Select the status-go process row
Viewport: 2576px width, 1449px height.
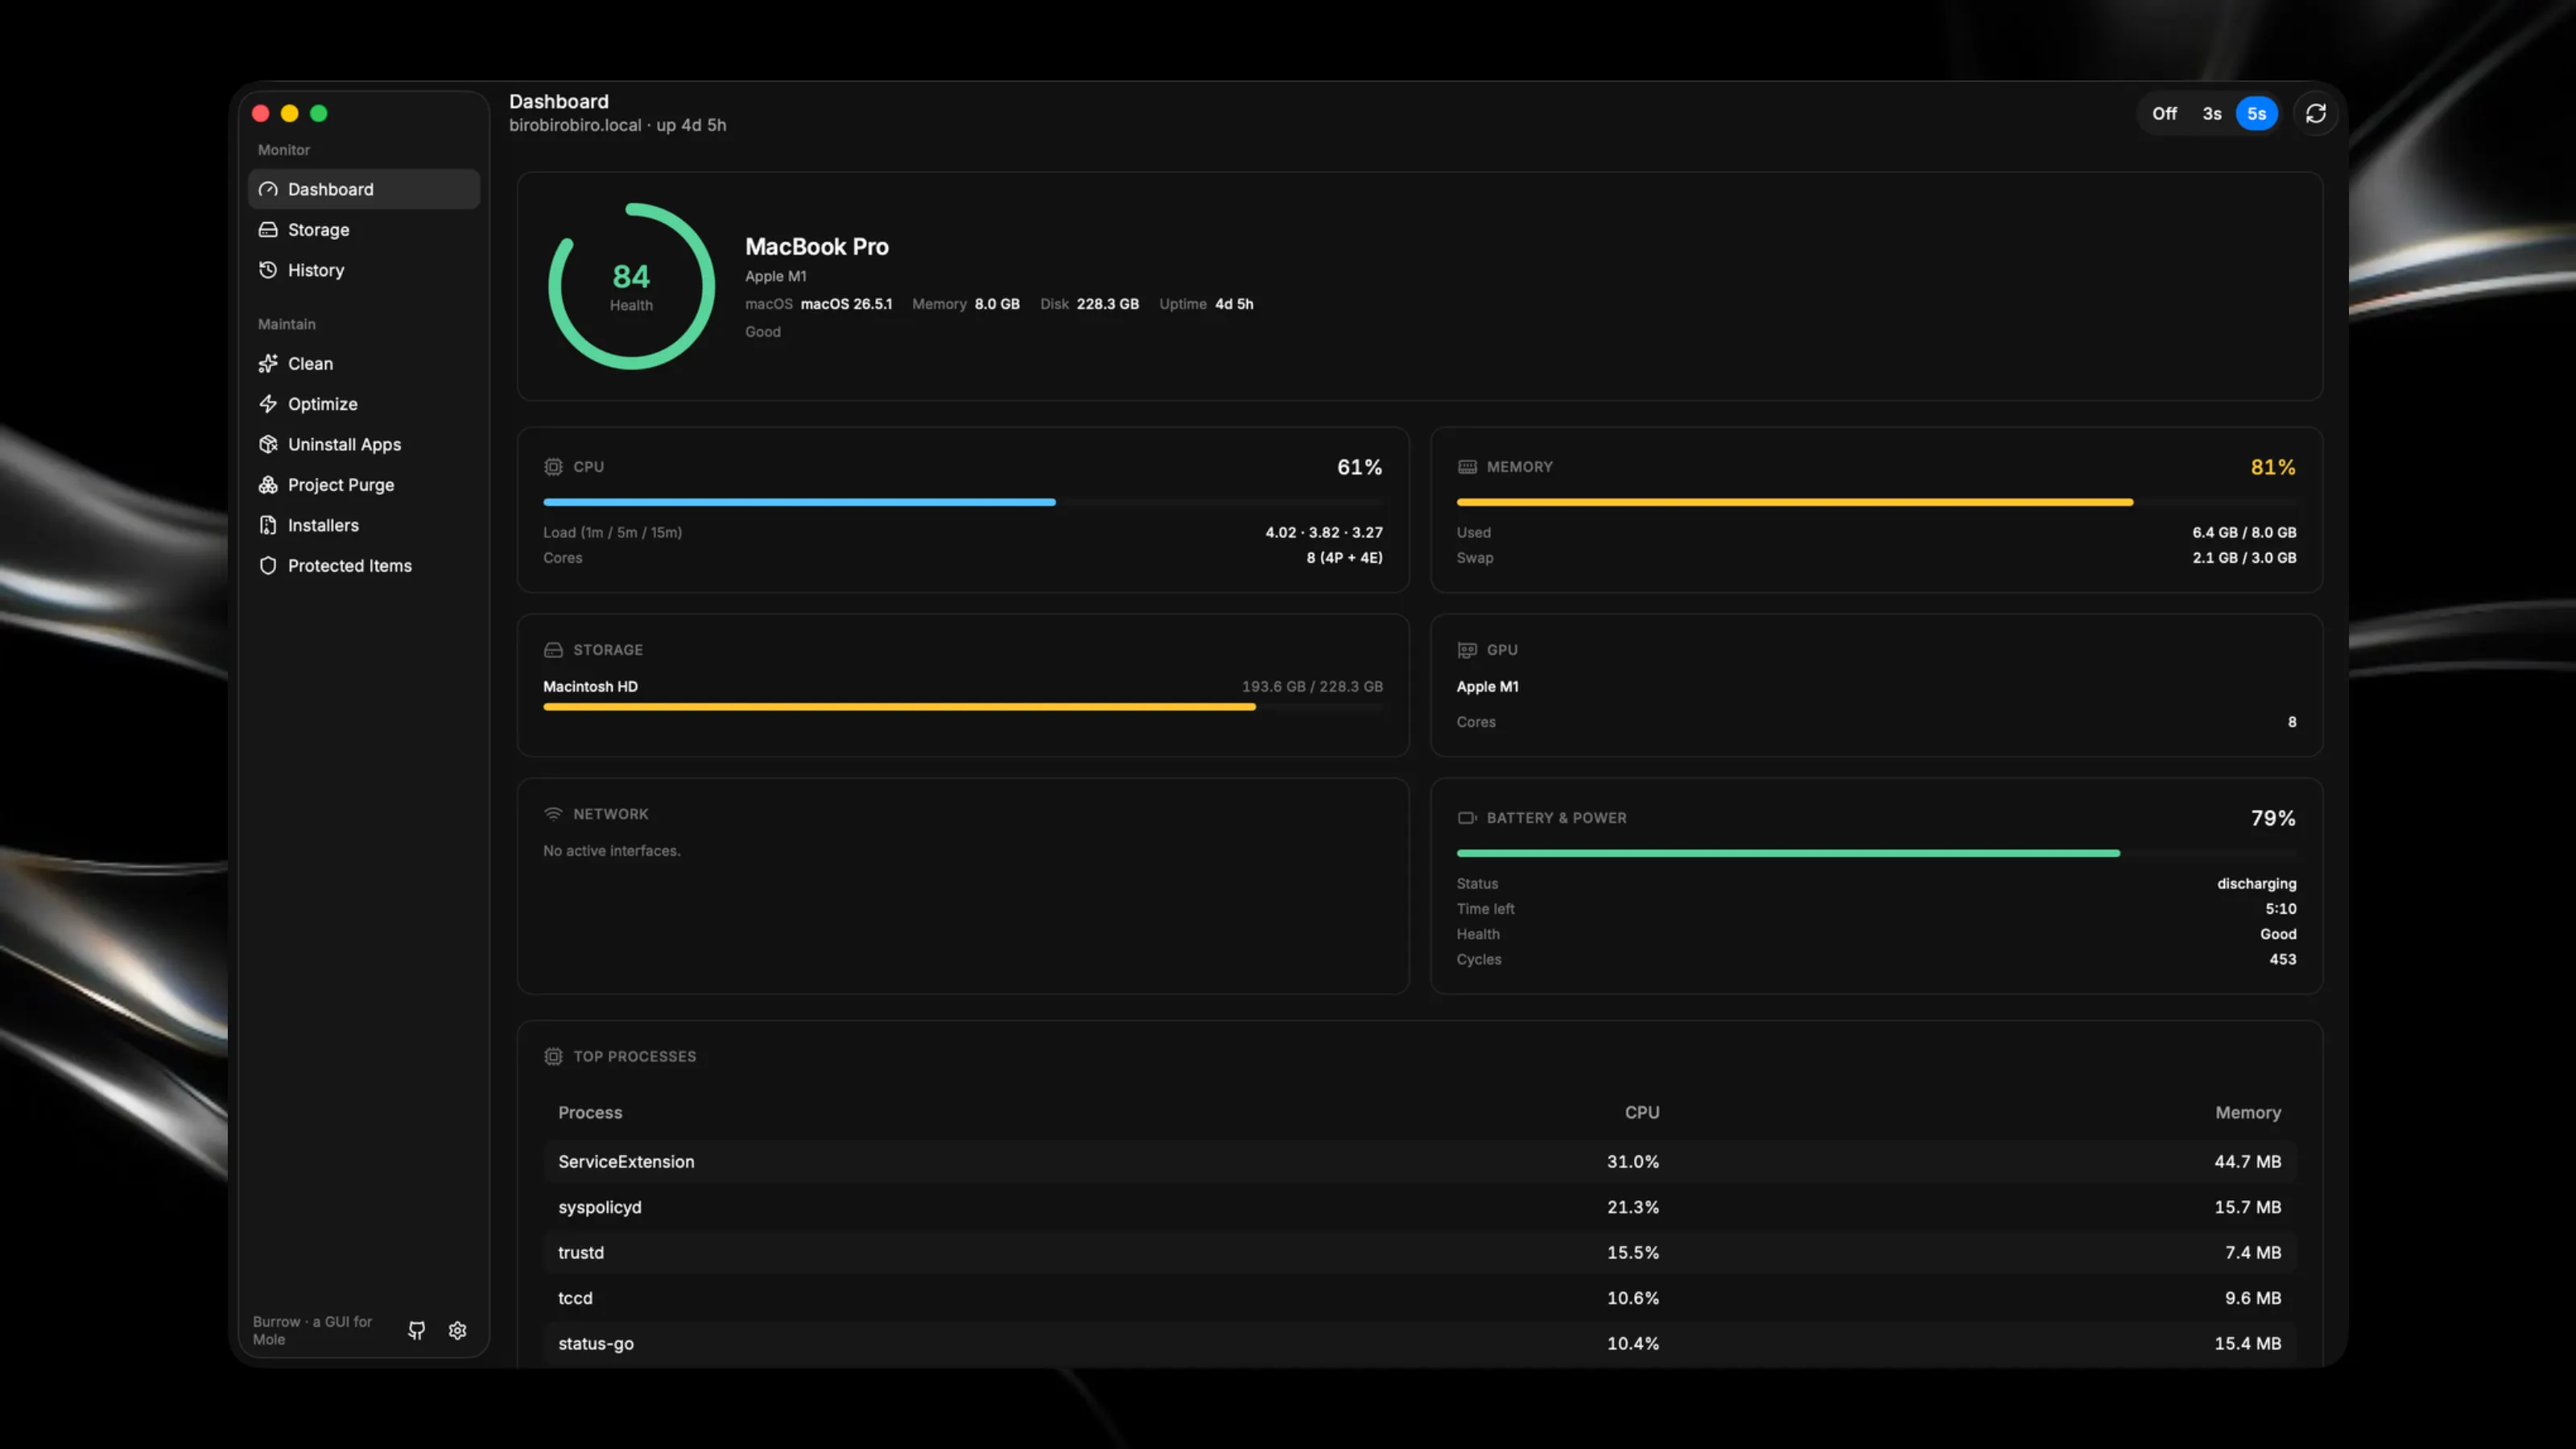click(1420, 1343)
